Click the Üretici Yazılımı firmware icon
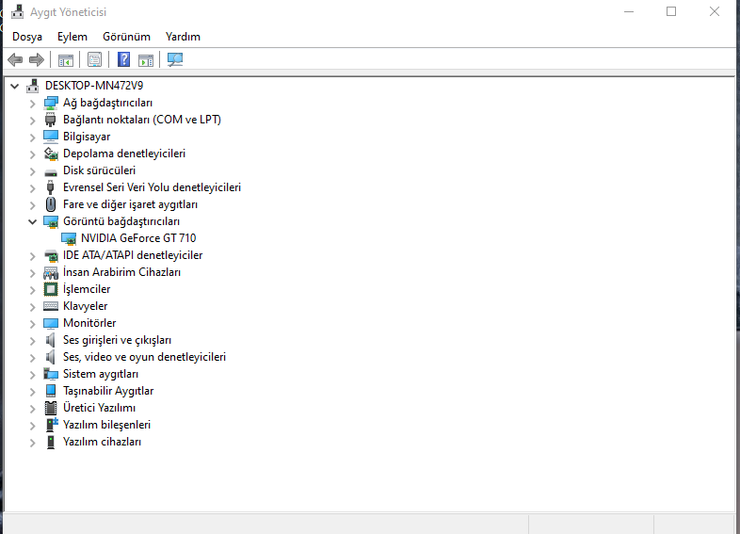740x534 pixels. (51, 408)
